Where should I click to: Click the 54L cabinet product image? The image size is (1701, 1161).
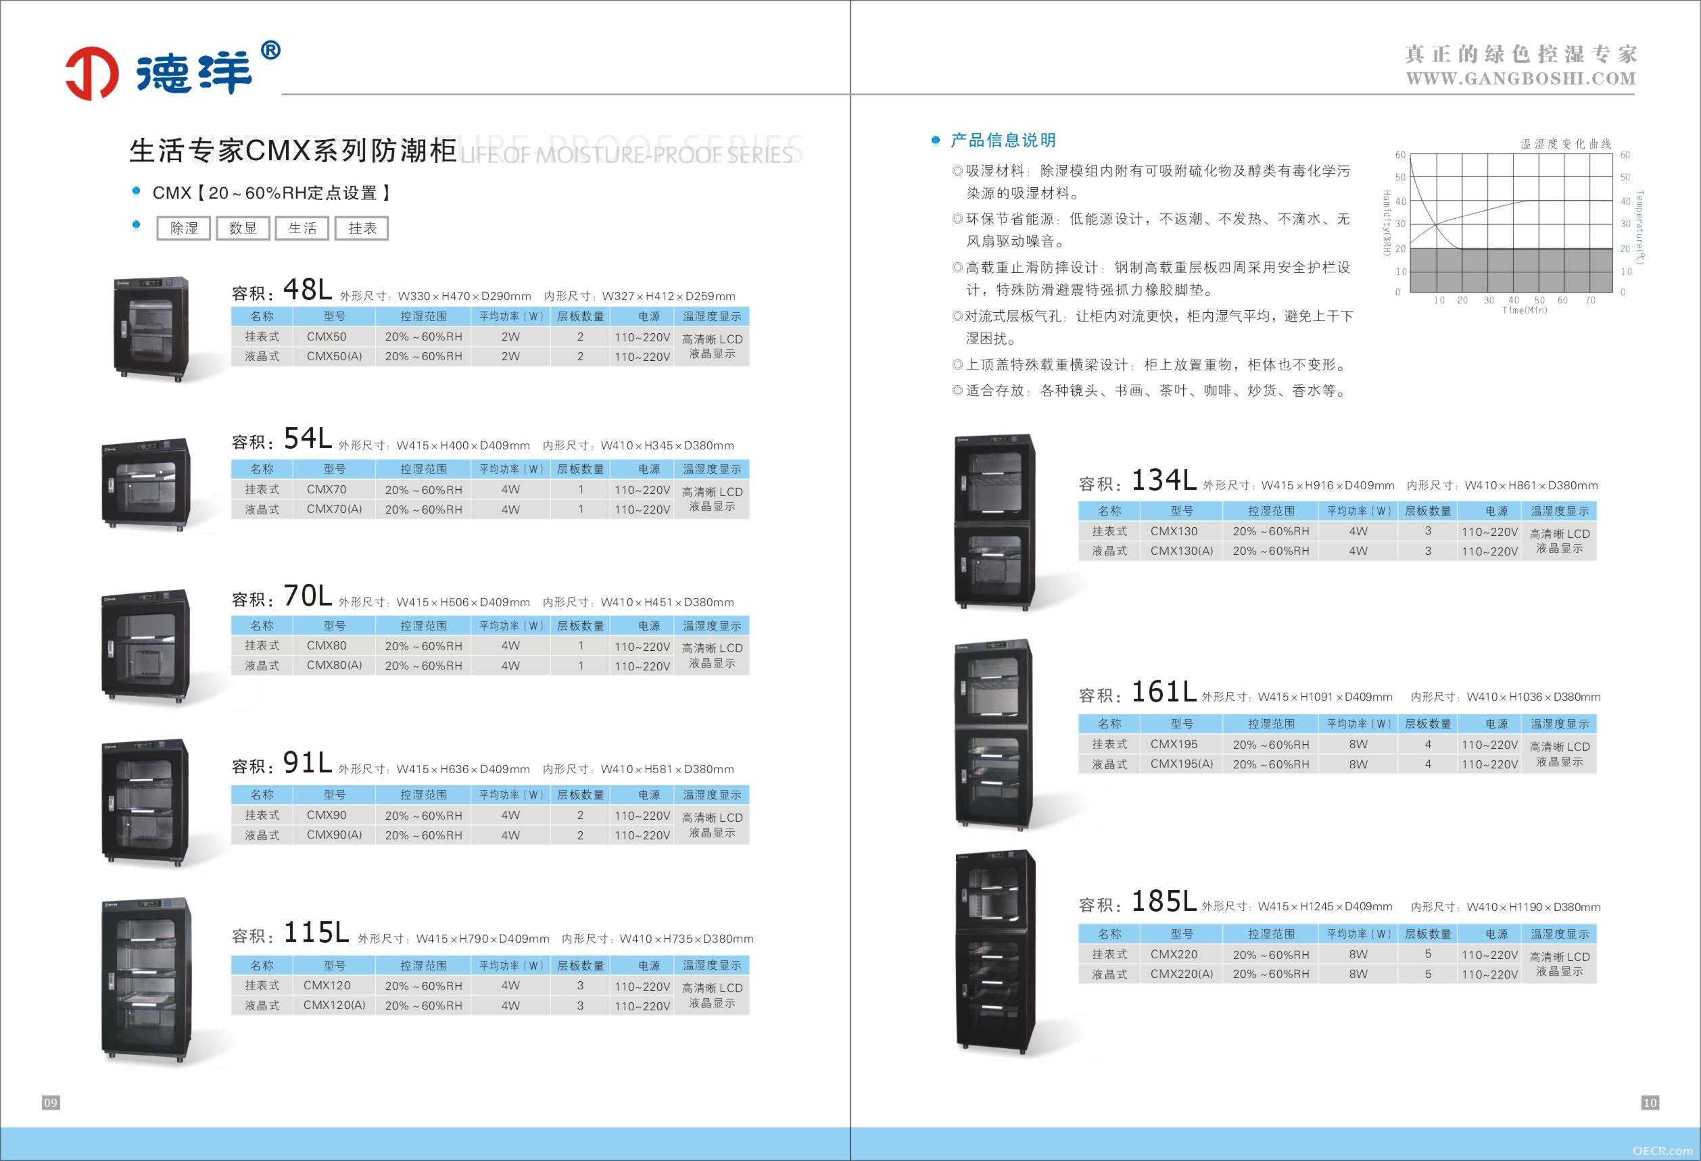(145, 484)
